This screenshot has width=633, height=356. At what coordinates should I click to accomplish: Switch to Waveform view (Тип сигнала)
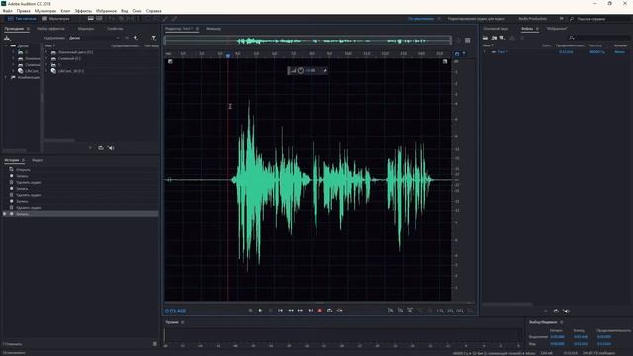[22, 19]
